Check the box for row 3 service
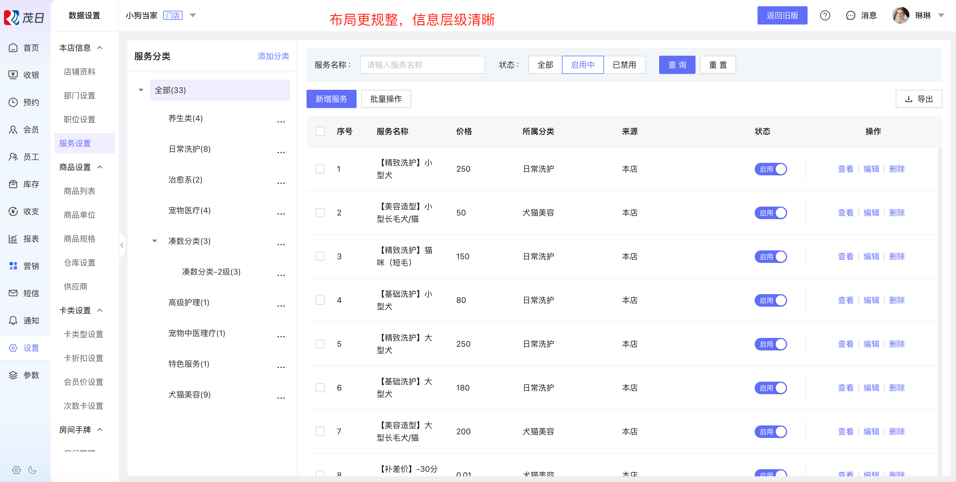 pyautogui.click(x=320, y=256)
